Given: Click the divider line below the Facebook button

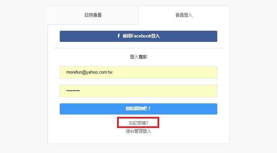Looking at the screenshot, I should tap(138, 48).
